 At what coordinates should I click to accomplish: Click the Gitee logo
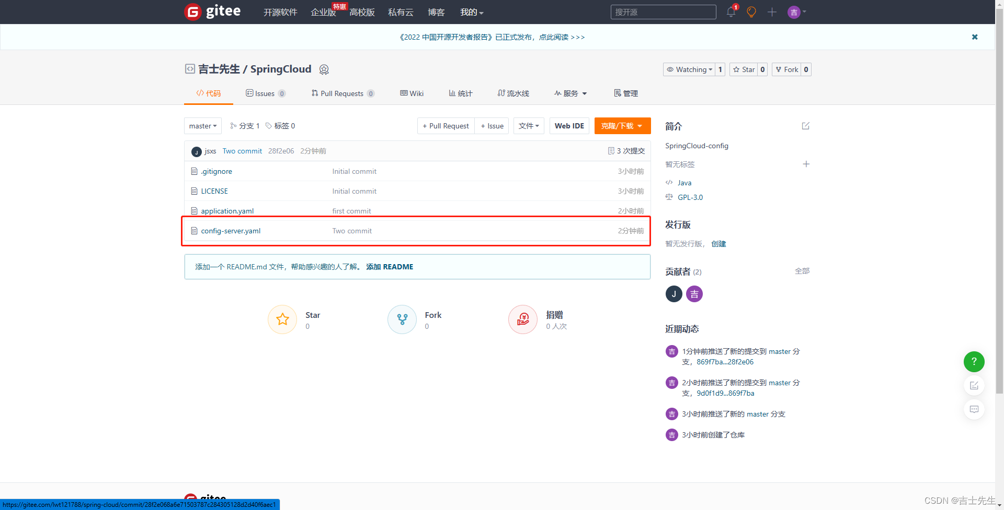212,11
